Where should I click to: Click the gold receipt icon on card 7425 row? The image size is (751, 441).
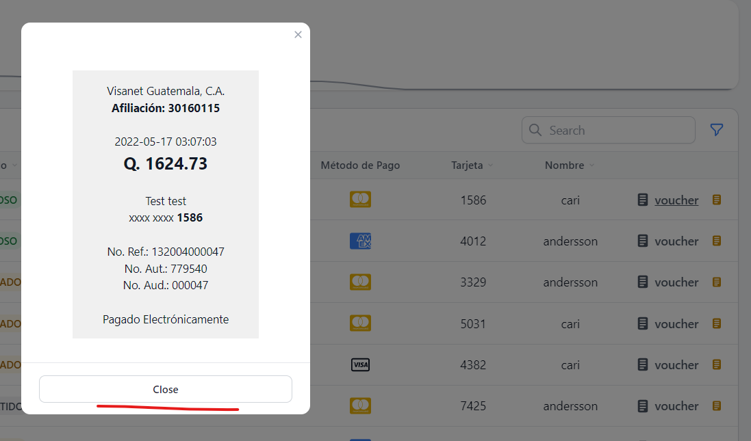[717, 405]
